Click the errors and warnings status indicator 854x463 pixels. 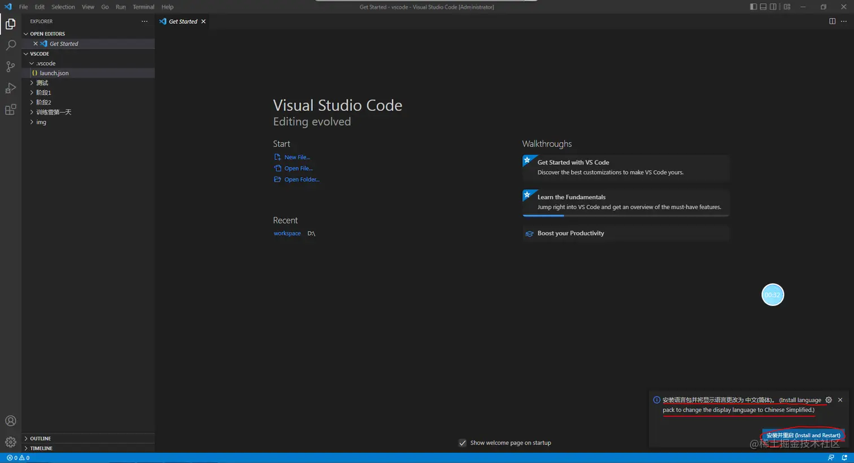tap(18, 458)
